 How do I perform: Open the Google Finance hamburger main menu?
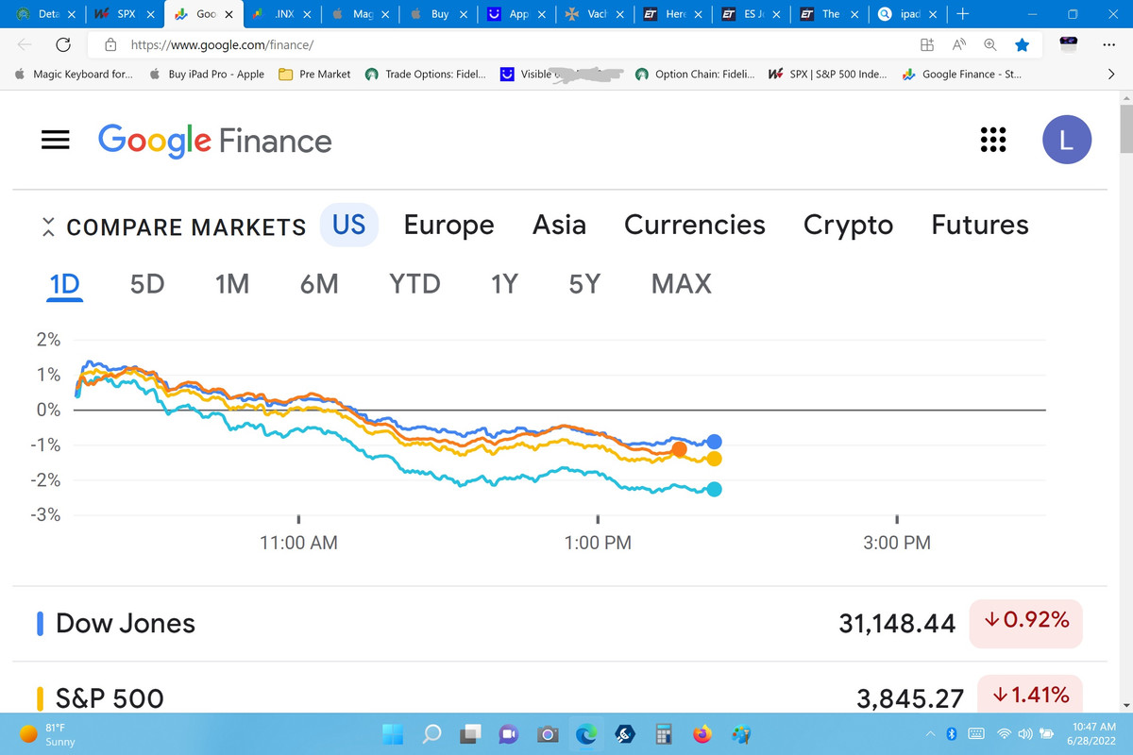[x=56, y=140]
